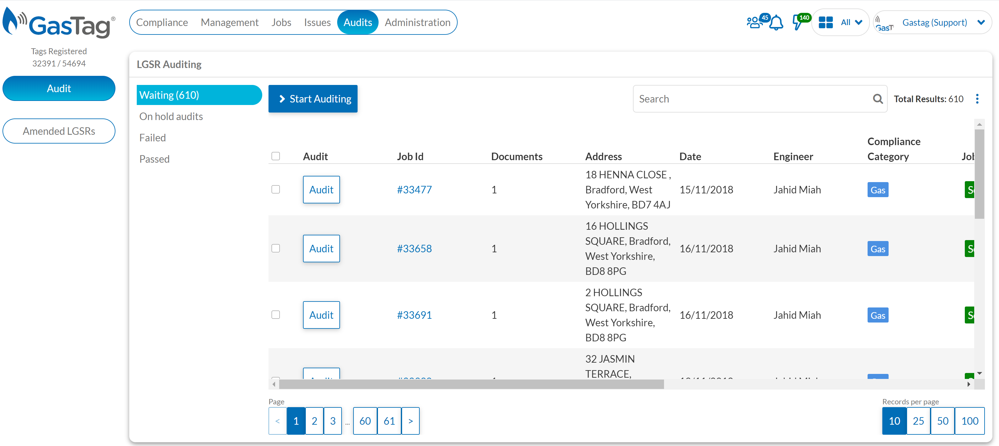The image size is (999, 446).
Task: Click the Address column header
Action: [603, 156]
